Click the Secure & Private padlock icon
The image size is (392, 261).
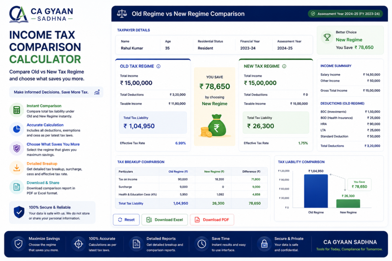[264, 244]
